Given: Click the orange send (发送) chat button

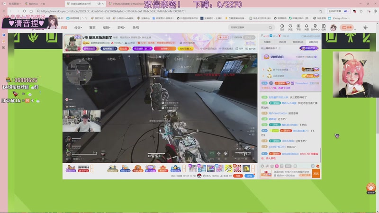Looking at the screenshot, I should pos(316,174).
